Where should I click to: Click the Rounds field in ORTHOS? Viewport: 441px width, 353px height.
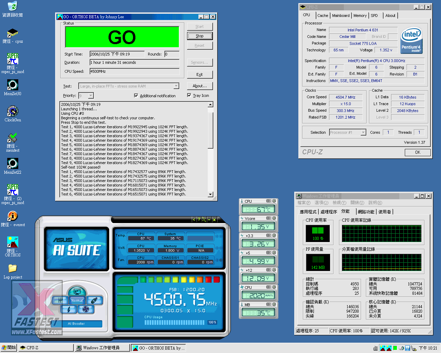coord(172,54)
